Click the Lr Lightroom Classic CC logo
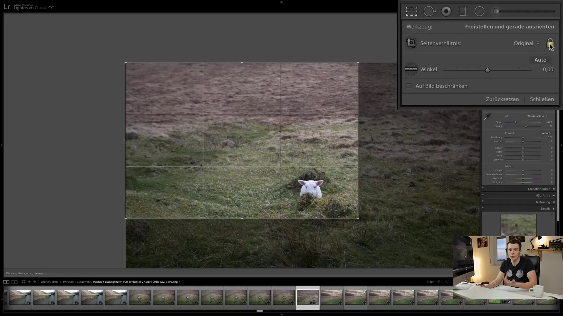This screenshot has width=563, height=316. tap(29, 7)
